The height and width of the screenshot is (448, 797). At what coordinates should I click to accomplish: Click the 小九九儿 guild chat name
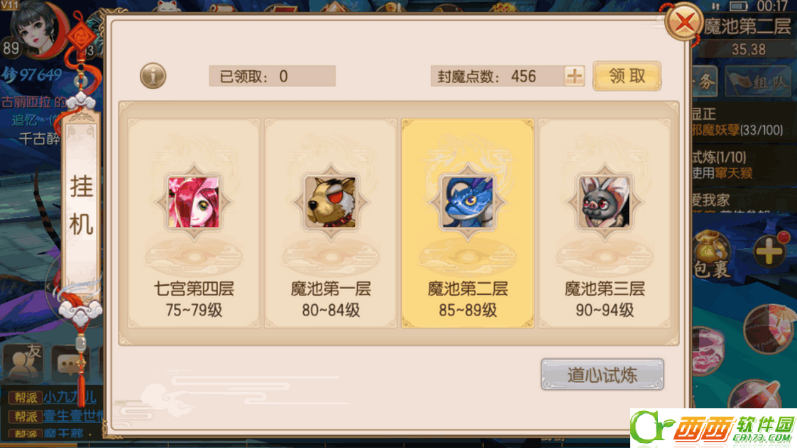(70, 397)
